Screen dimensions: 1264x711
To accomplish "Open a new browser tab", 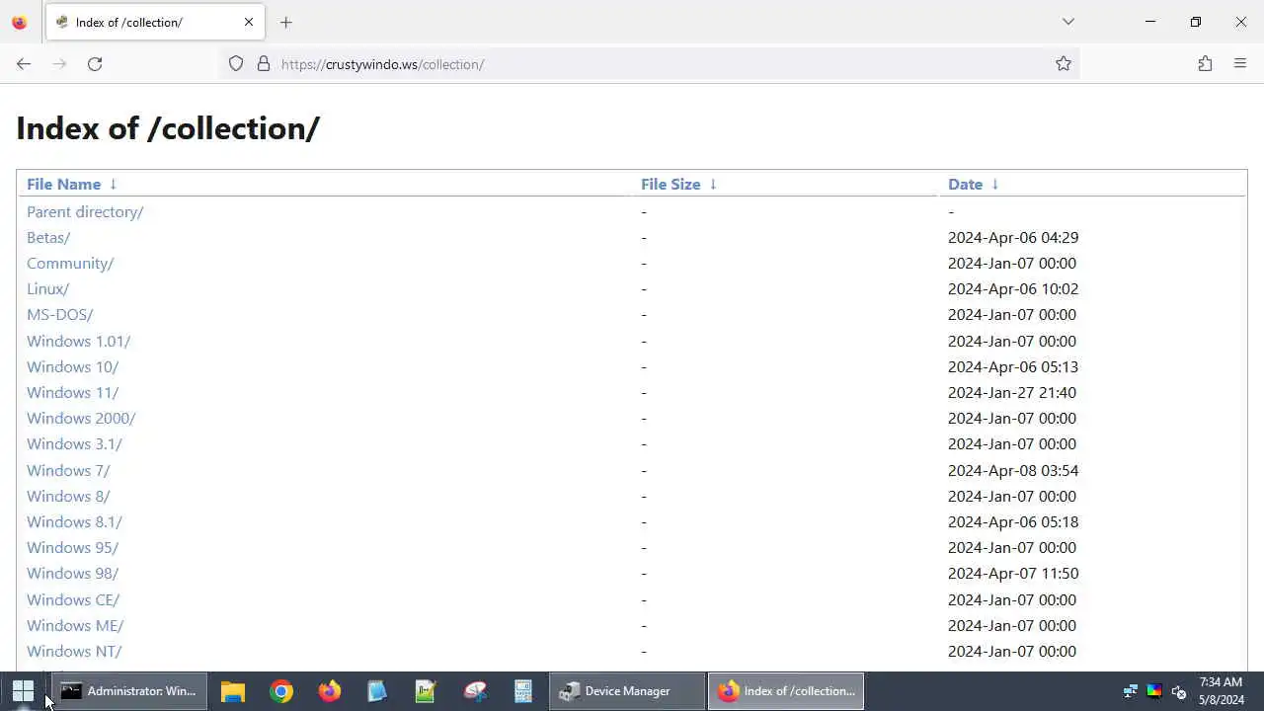I will [286, 22].
